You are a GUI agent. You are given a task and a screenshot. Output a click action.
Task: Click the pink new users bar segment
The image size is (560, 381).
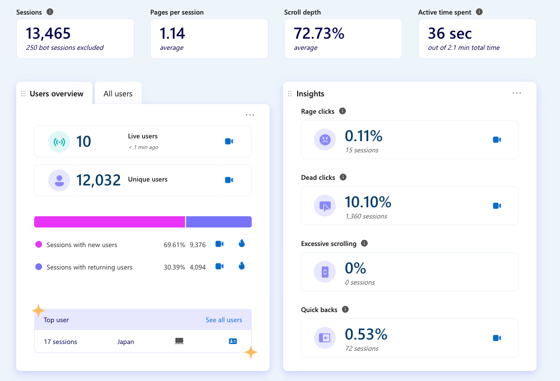click(109, 222)
